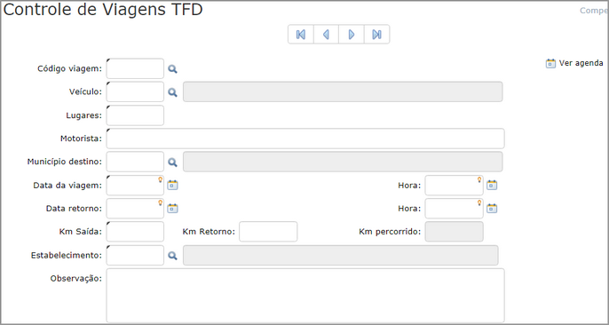Image resolution: width=609 pixels, height=325 pixels.
Task: Click the hint bulb in Data retorno field
Action: (160, 202)
